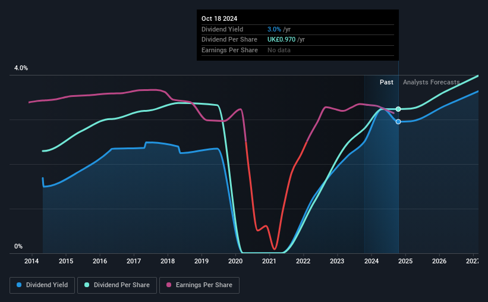Click the 2023 x-axis label
The height and width of the screenshot is (302, 488).
(337, 261)
